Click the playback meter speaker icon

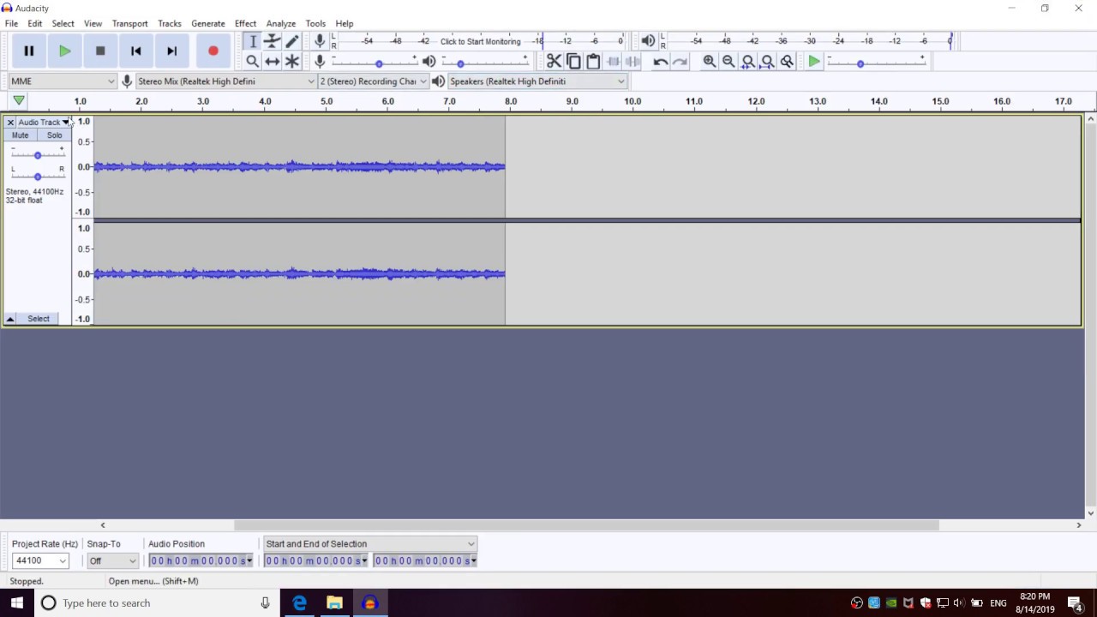649,40
